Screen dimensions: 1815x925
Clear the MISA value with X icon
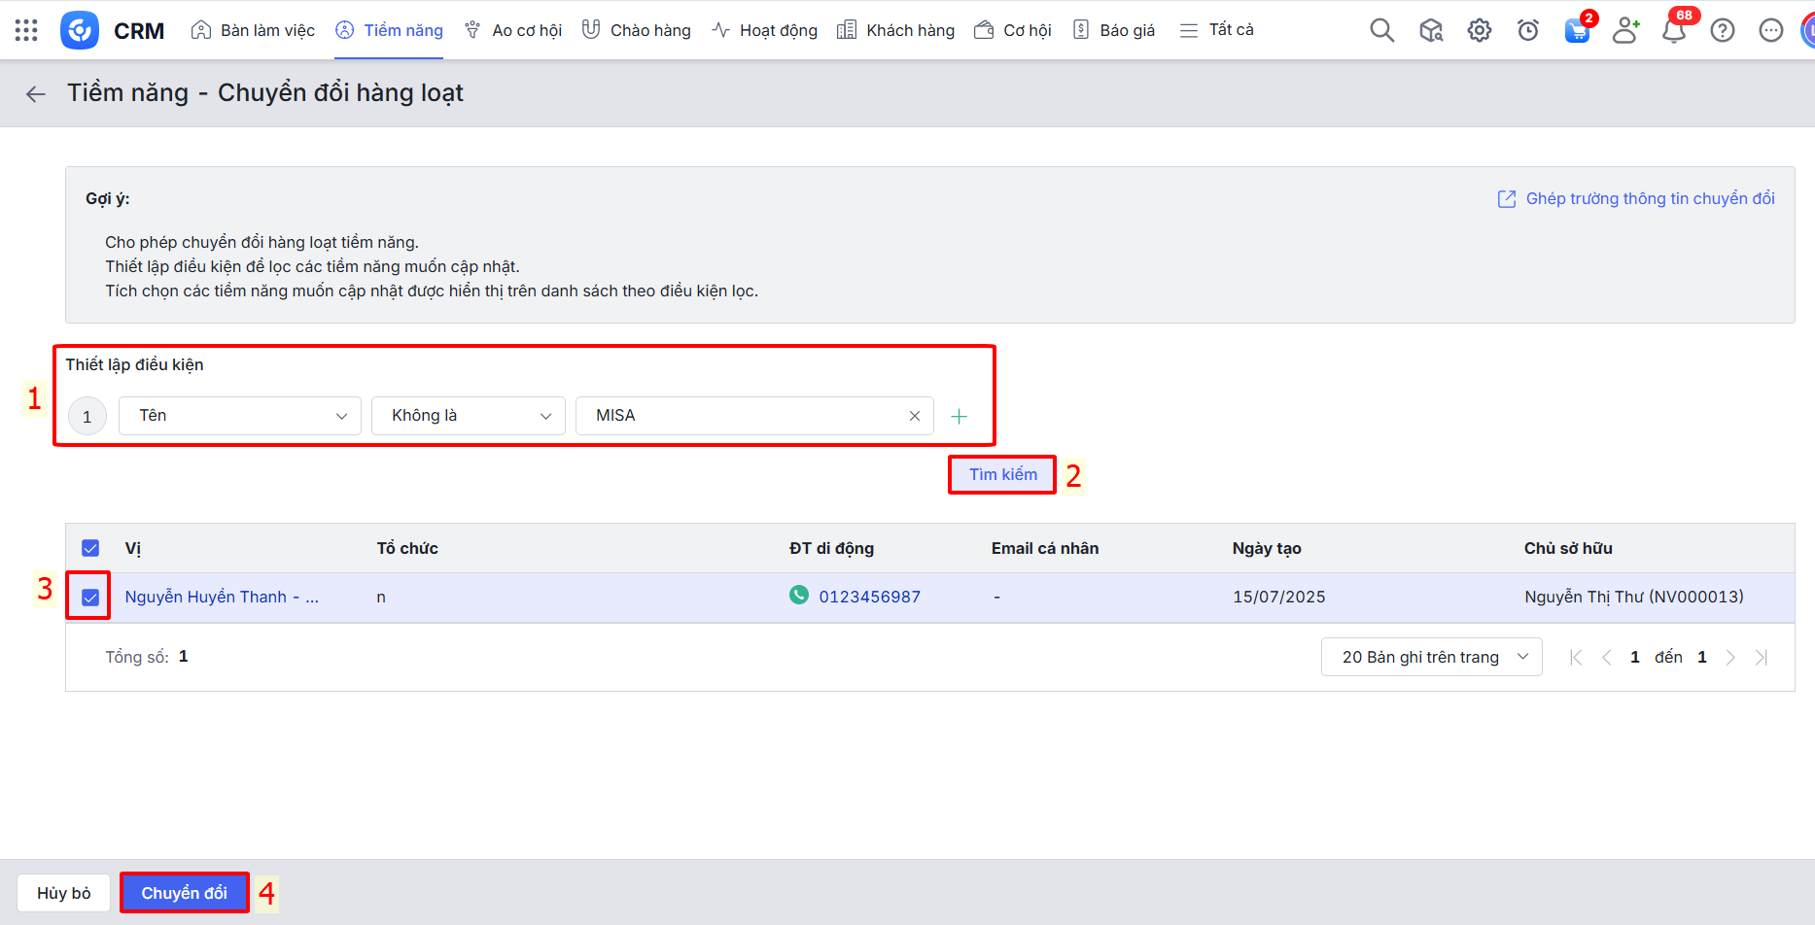coord(914,416)
